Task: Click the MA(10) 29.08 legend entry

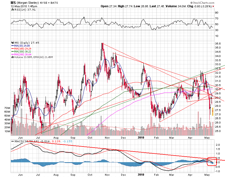Action: pyautogui.click(x=22, y=46)
